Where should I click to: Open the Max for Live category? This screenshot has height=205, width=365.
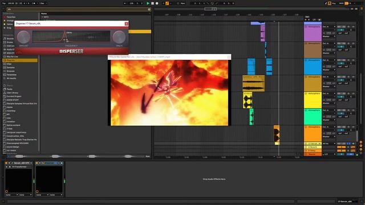(x=12, y=56)
